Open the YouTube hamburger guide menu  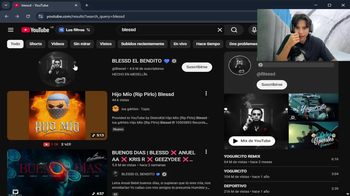click(11, 30)
